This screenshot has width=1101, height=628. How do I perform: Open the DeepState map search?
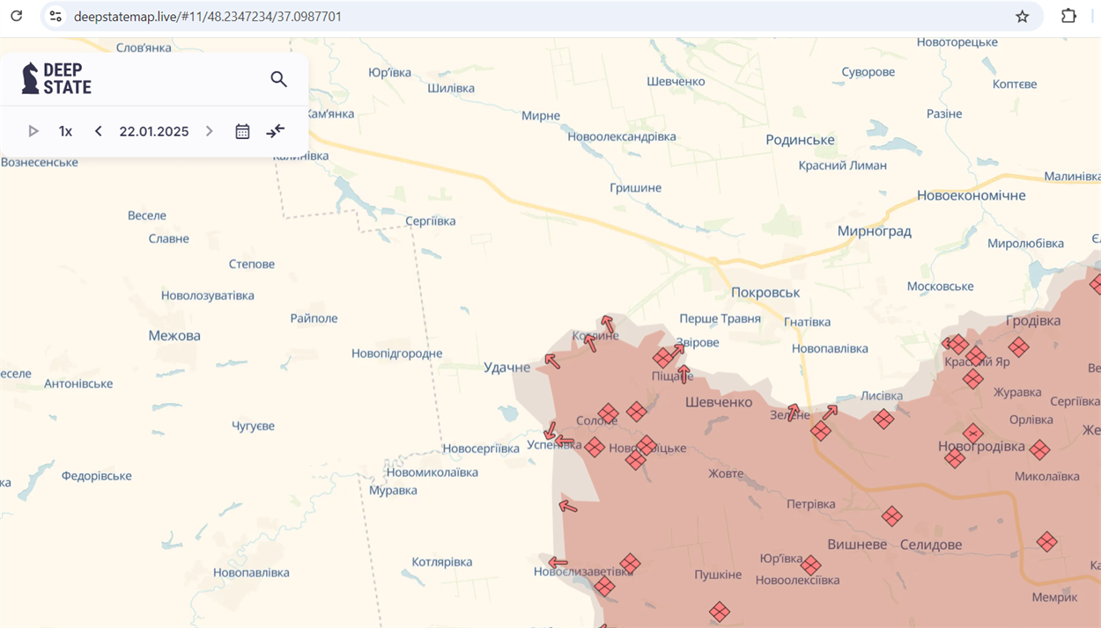click(278, 79)
